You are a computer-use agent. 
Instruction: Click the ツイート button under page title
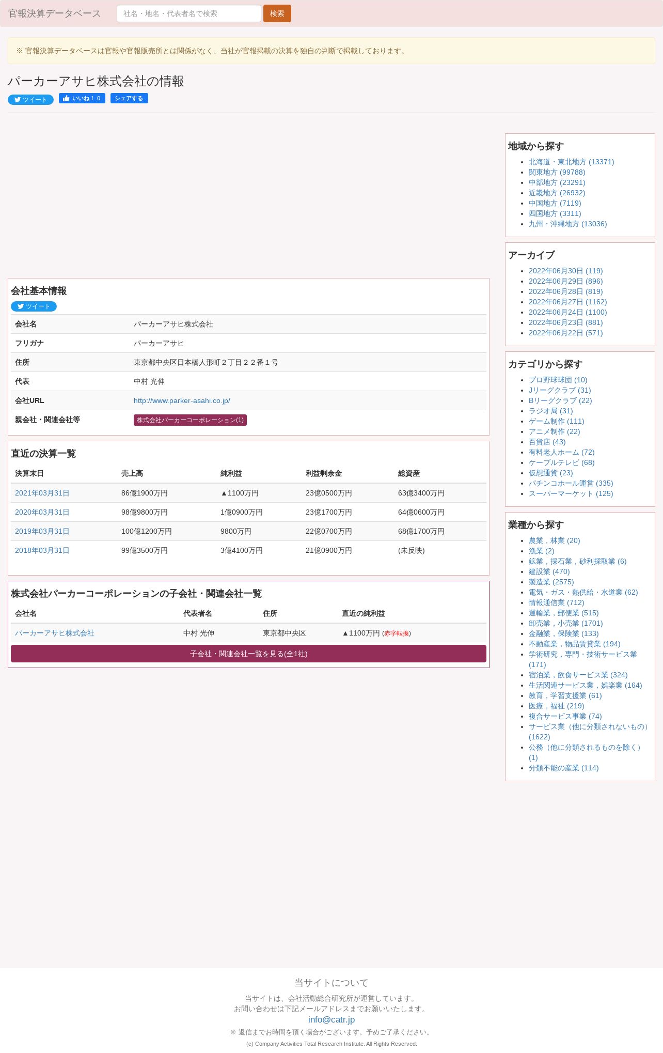pyautogui.click(x=30, y=100)
